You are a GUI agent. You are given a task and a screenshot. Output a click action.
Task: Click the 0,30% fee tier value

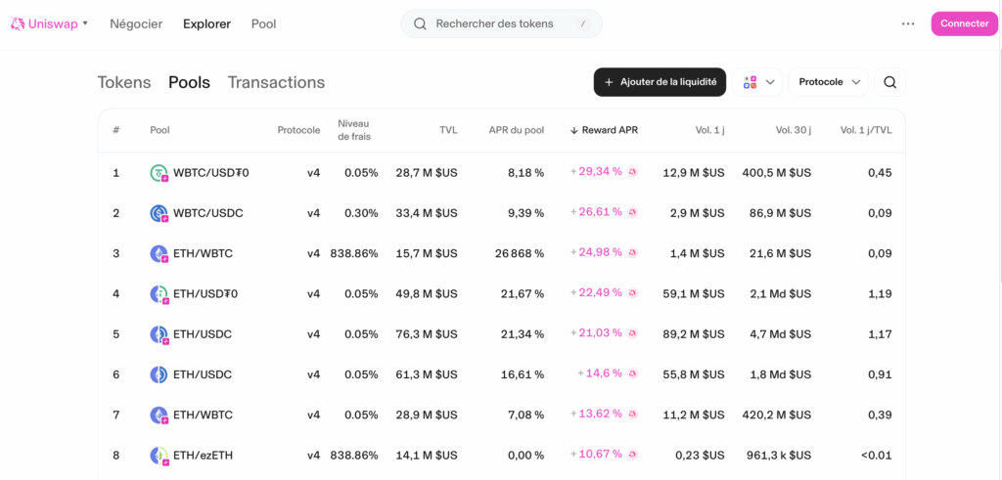361,213
